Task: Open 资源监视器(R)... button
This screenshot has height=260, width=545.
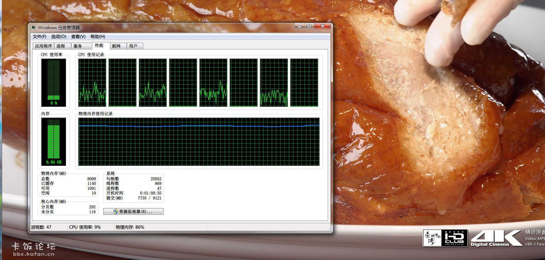Action: coord(133,212)
